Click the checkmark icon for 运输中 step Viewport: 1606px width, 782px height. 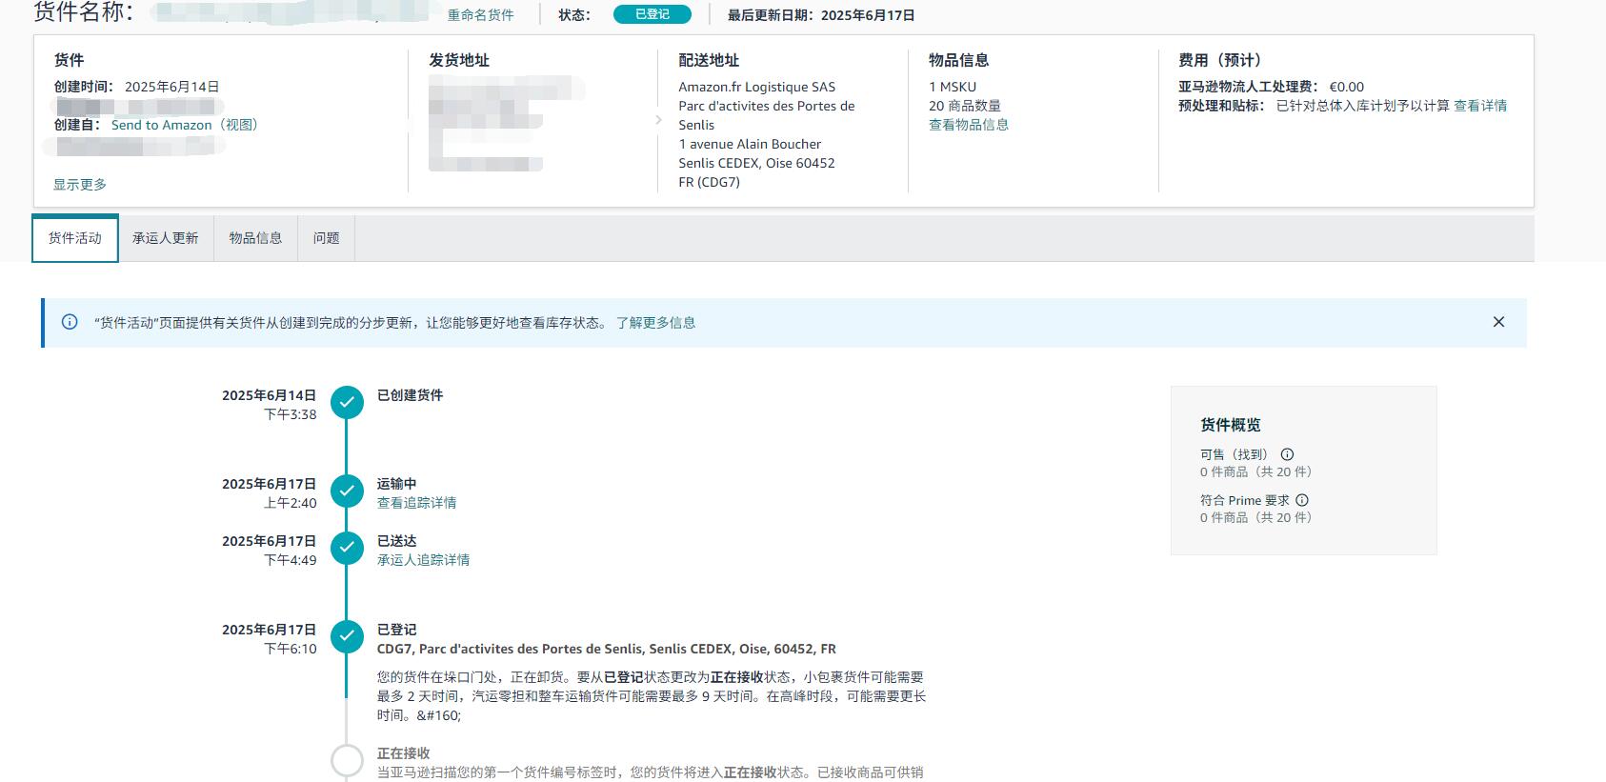pos(347,491)
